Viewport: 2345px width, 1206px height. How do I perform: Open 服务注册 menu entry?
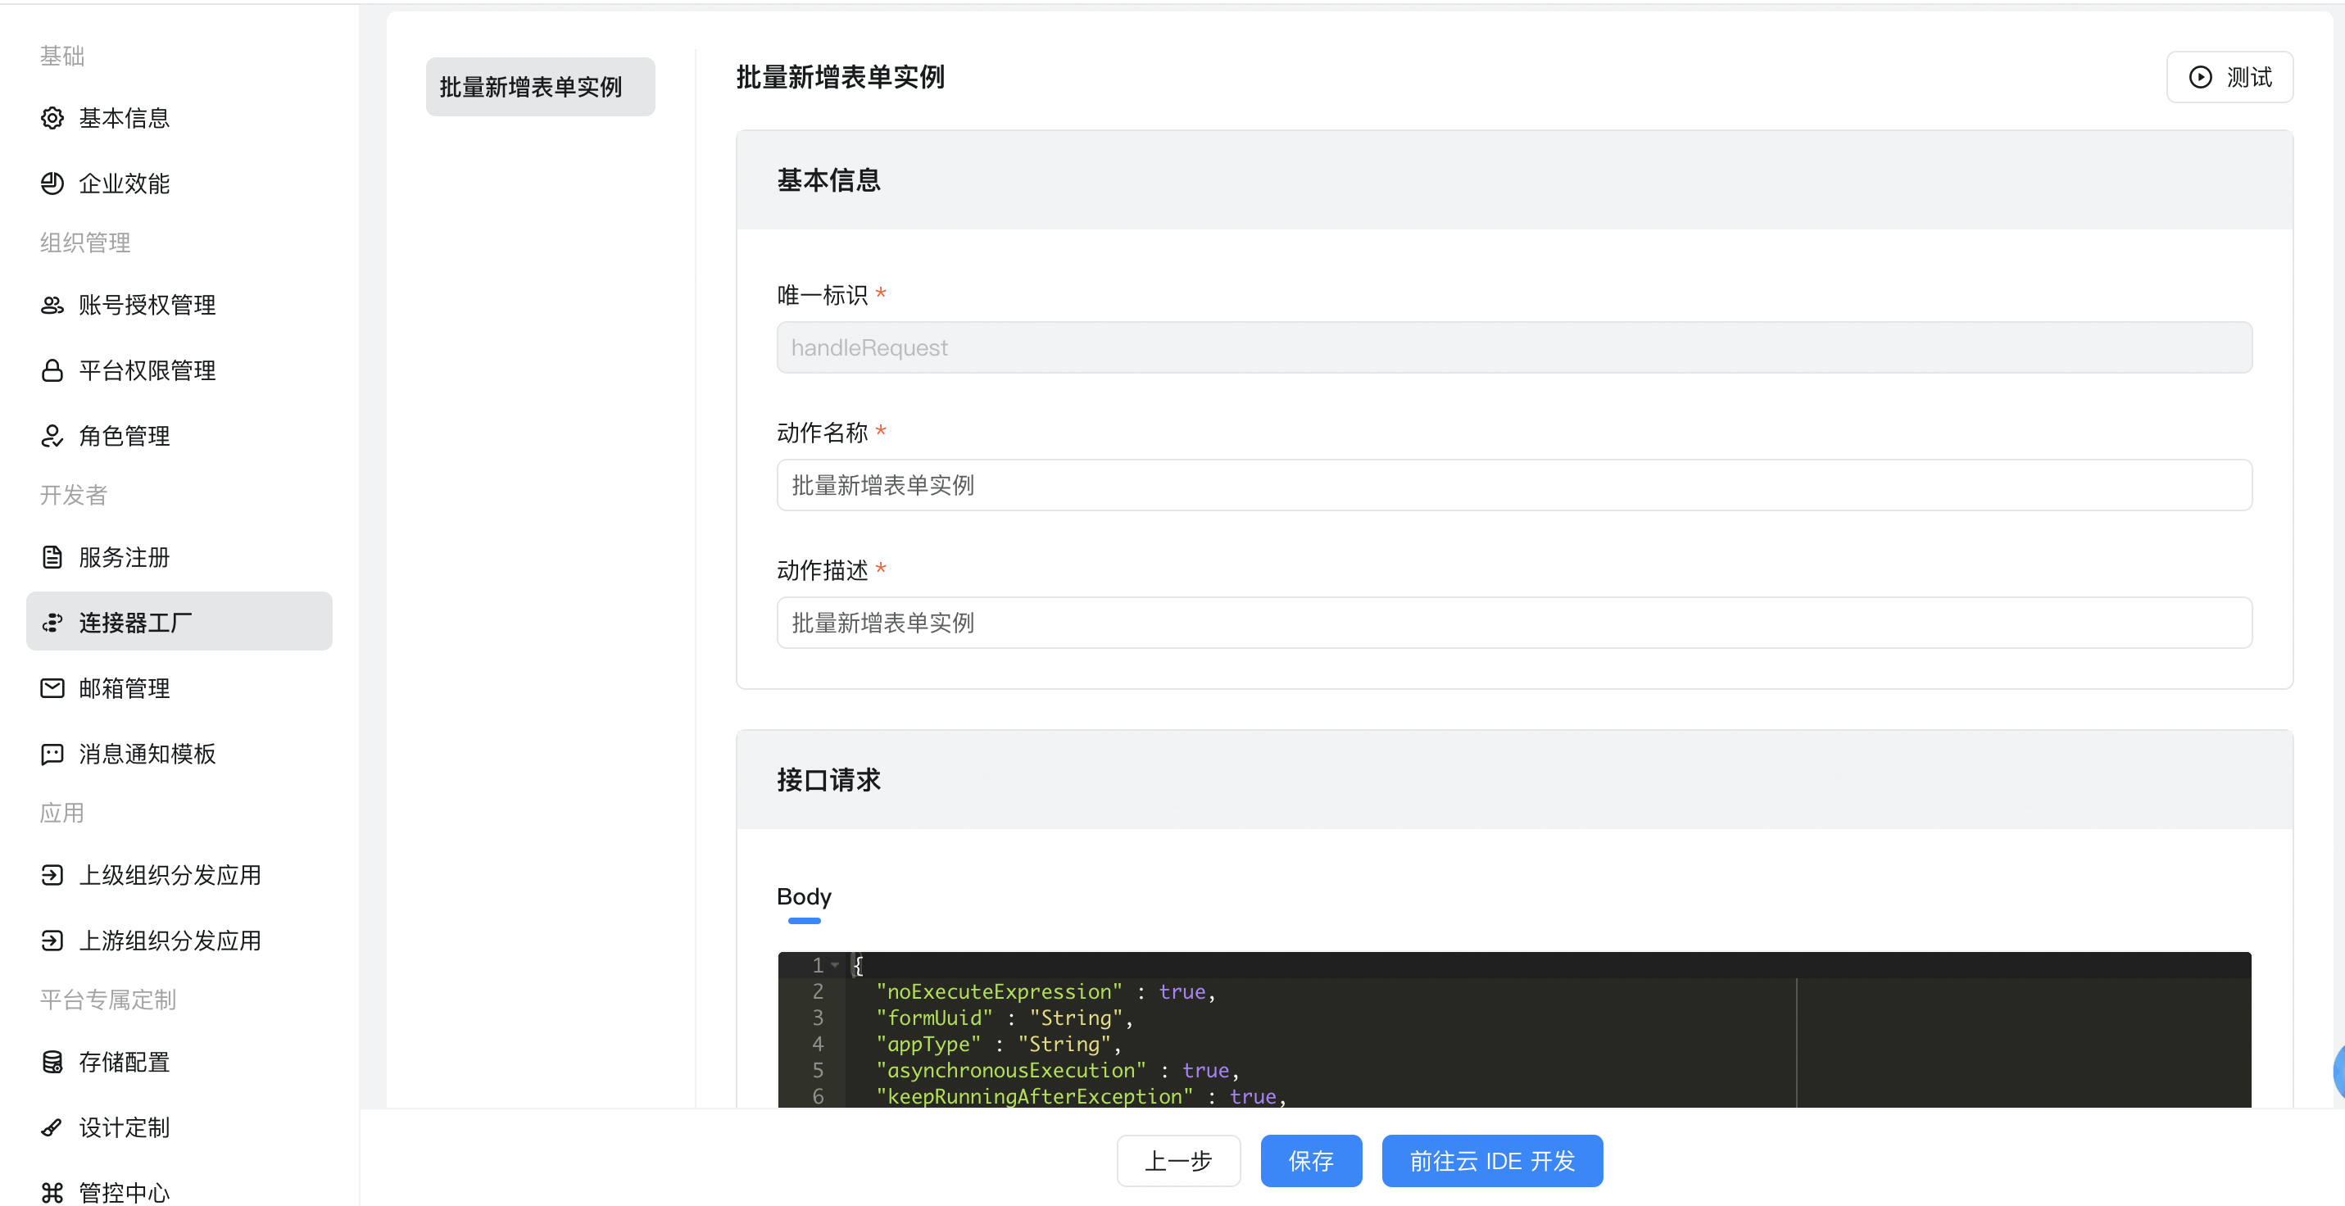point(179,557)
